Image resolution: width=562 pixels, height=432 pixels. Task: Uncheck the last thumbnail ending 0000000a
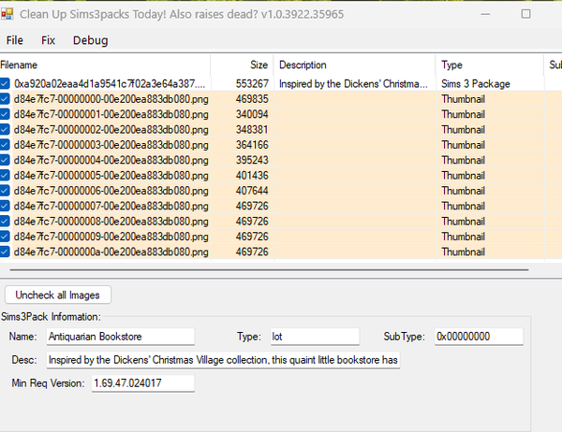[x=7, y=252]
